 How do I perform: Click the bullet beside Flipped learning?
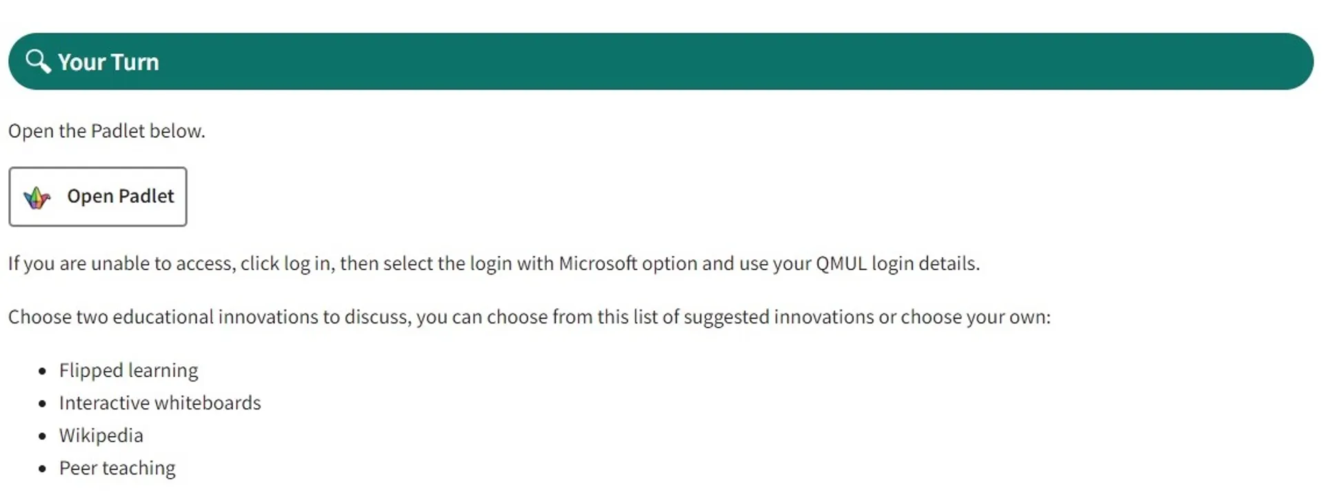tap(43, 371)
